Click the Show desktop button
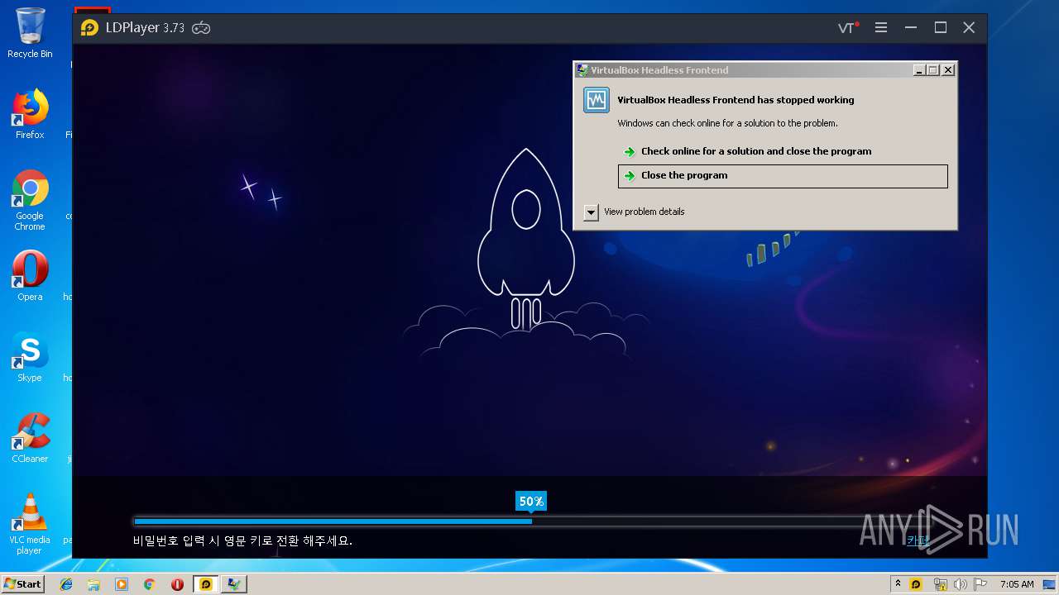The width and height of the screenshot is (1059, 595). (1049, 584)
